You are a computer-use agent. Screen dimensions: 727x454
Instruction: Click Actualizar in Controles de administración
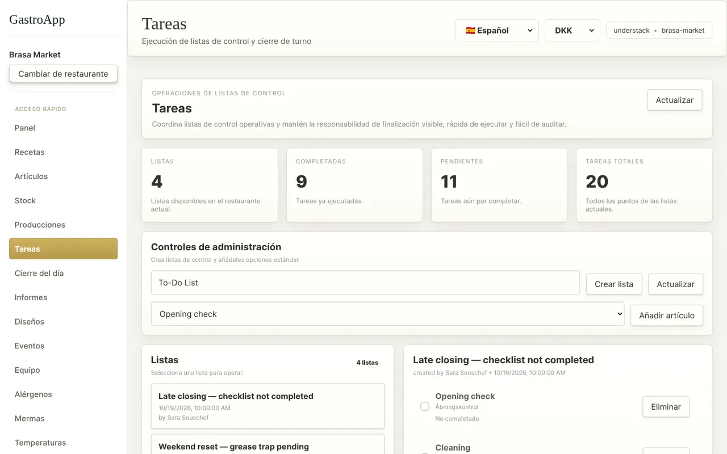click(x=676, y=284)
